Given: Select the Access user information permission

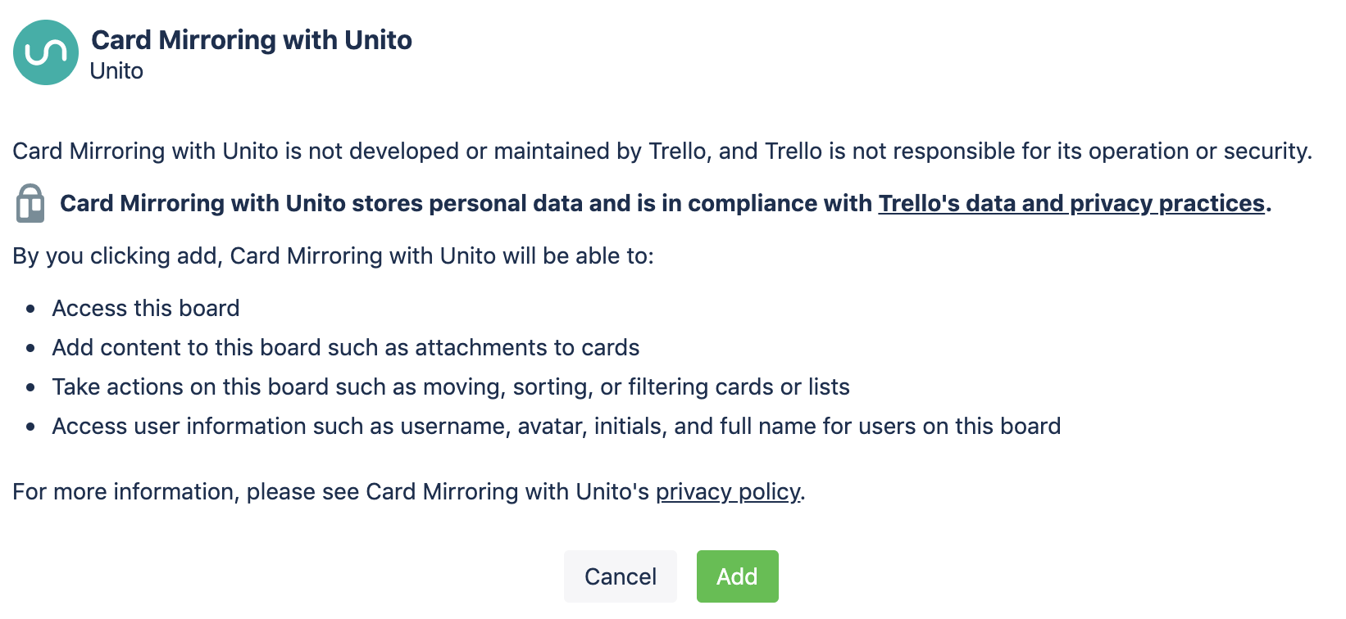Looking at the screenshot, I should tap(557, 426).
